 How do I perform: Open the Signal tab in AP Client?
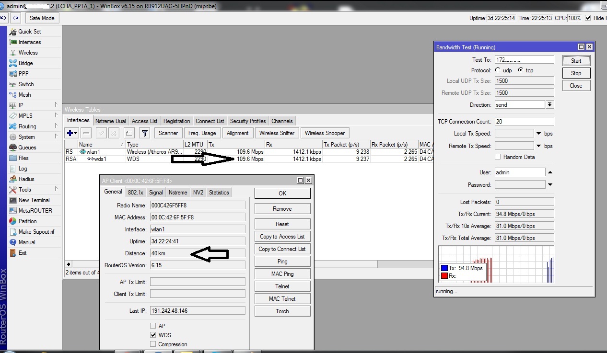click(x=156, y=193)
